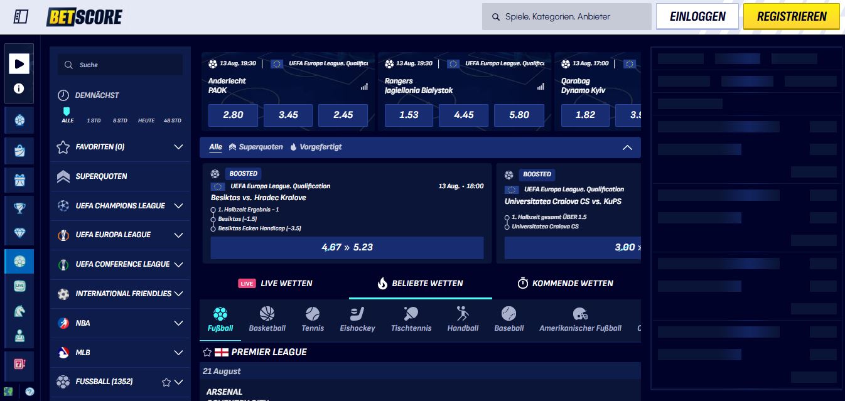Focus the Spiele, Kategorien, Anbieter search field
The image size is (845, 401).
[567, 17]
